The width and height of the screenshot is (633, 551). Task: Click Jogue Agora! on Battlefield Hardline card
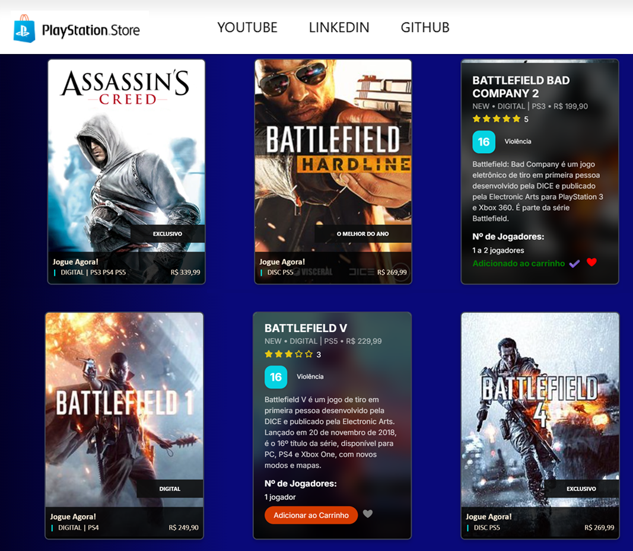pyautogui.click(x=282, y=262)
